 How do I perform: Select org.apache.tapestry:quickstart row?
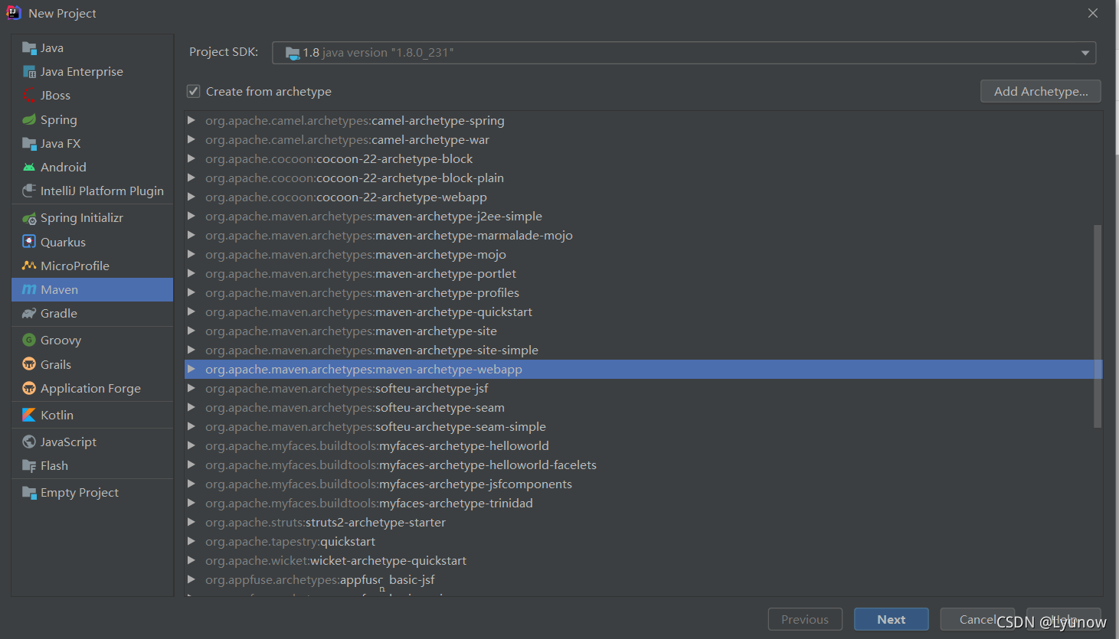tap(643, 542)
